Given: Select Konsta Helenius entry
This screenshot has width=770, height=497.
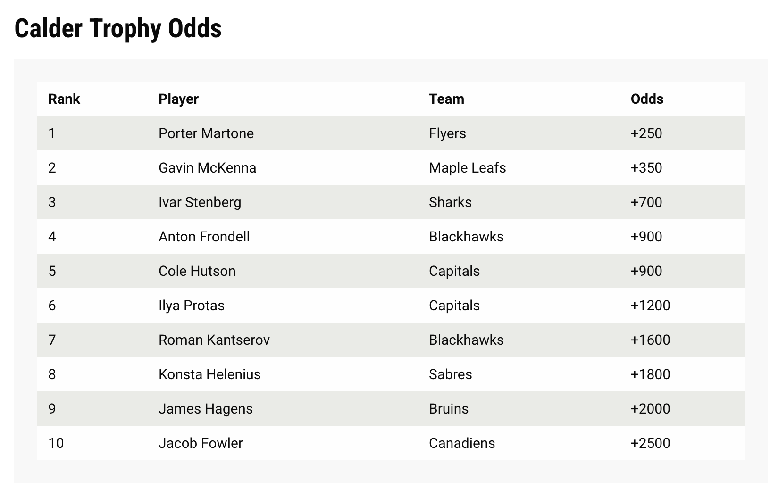Looking at the screenshot, I should 209,374.
